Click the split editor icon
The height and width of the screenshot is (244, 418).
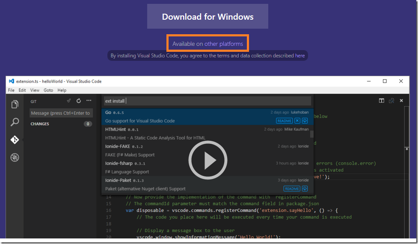pos(381,101)
